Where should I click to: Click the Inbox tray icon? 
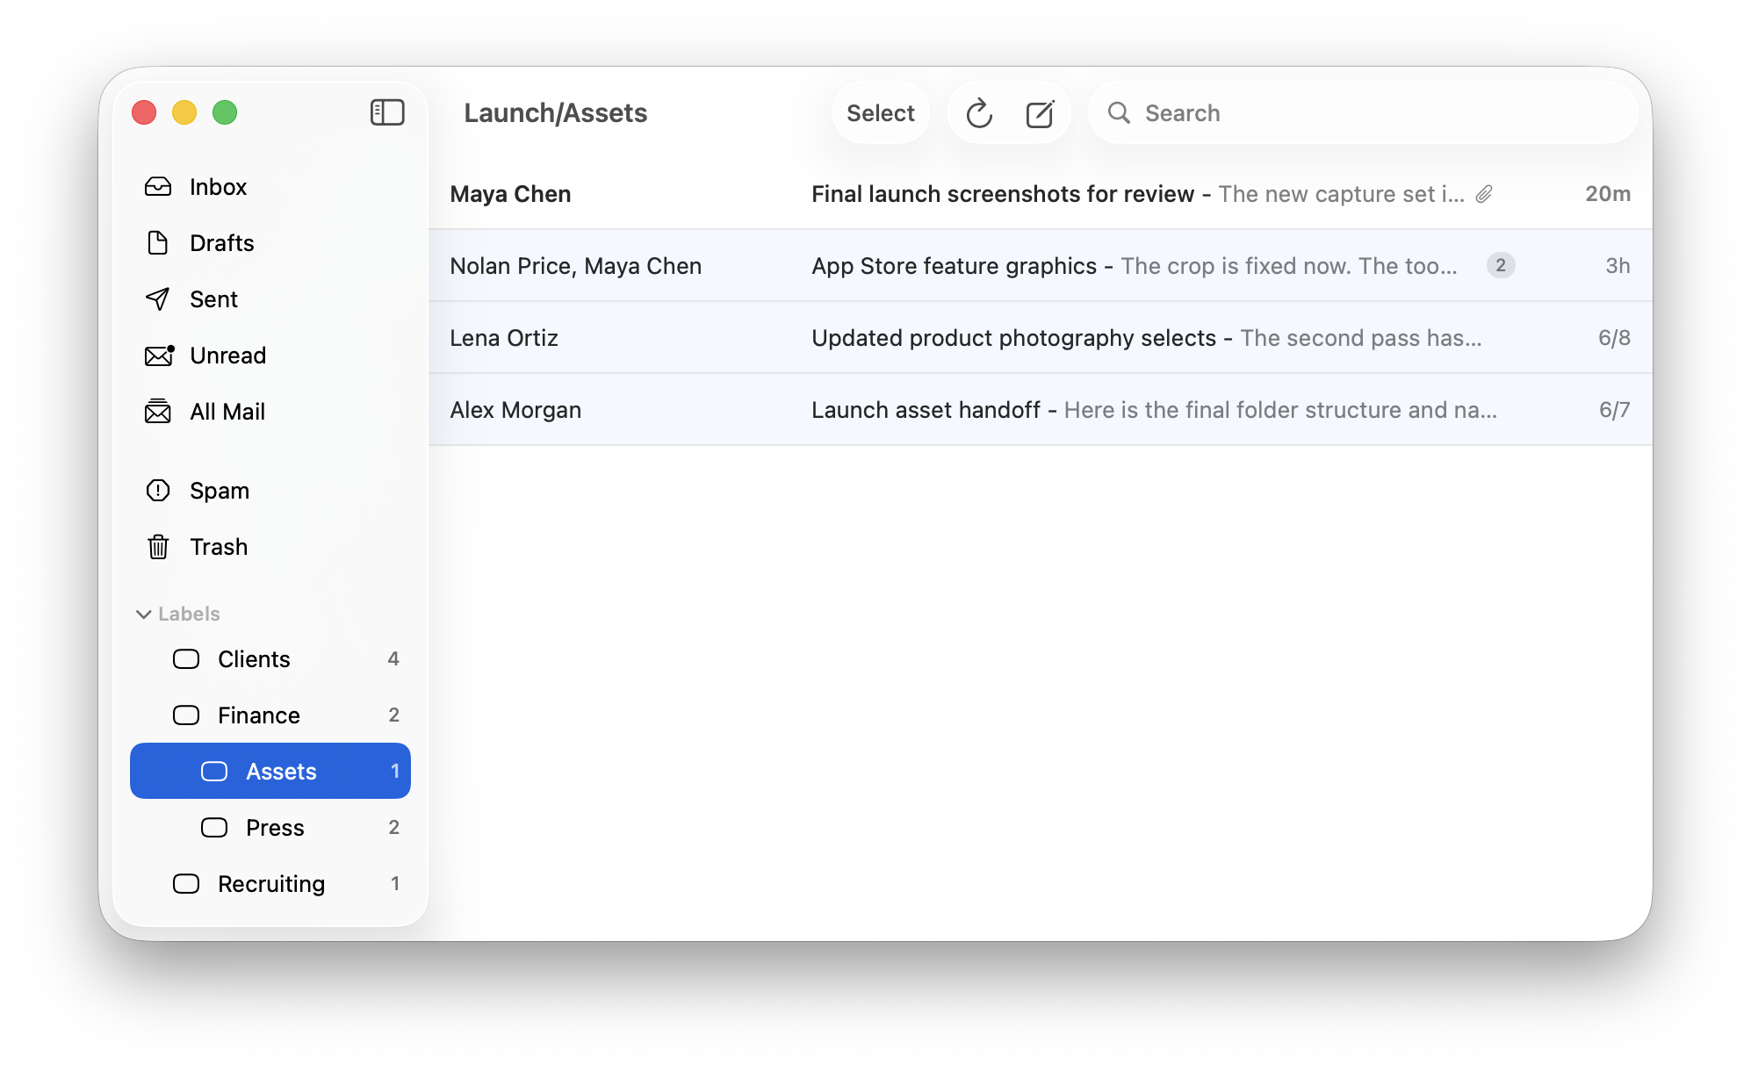point(158,187)
